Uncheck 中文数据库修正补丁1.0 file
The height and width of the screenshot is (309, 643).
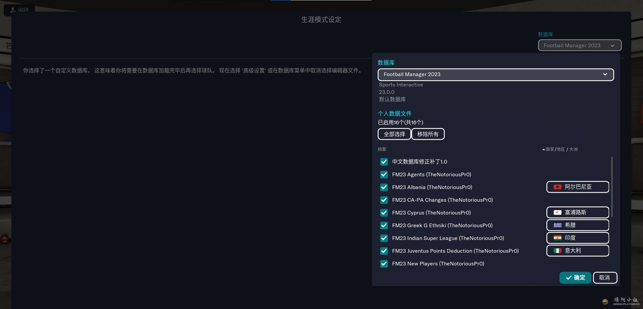[384, 162]
